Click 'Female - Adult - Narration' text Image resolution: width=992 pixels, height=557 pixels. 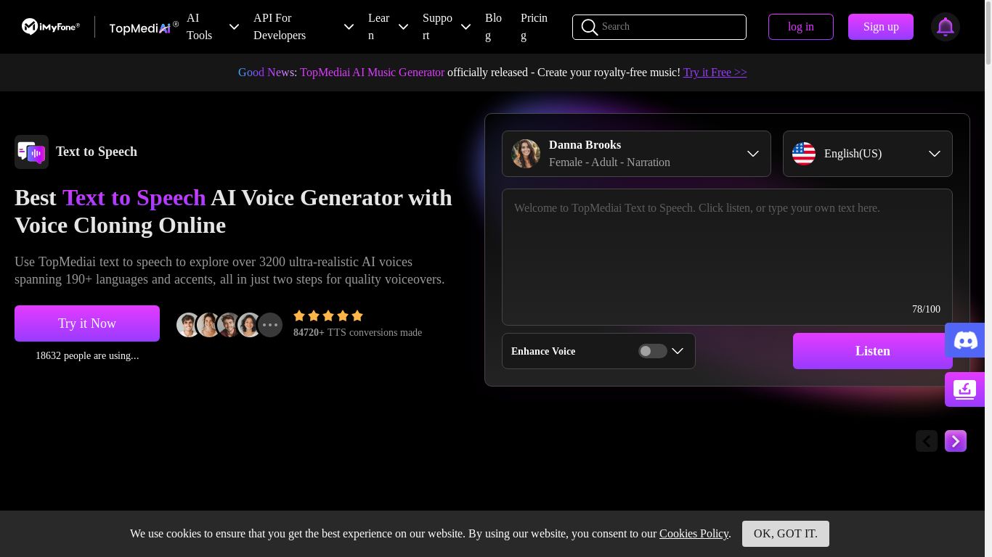coord(609,162)
